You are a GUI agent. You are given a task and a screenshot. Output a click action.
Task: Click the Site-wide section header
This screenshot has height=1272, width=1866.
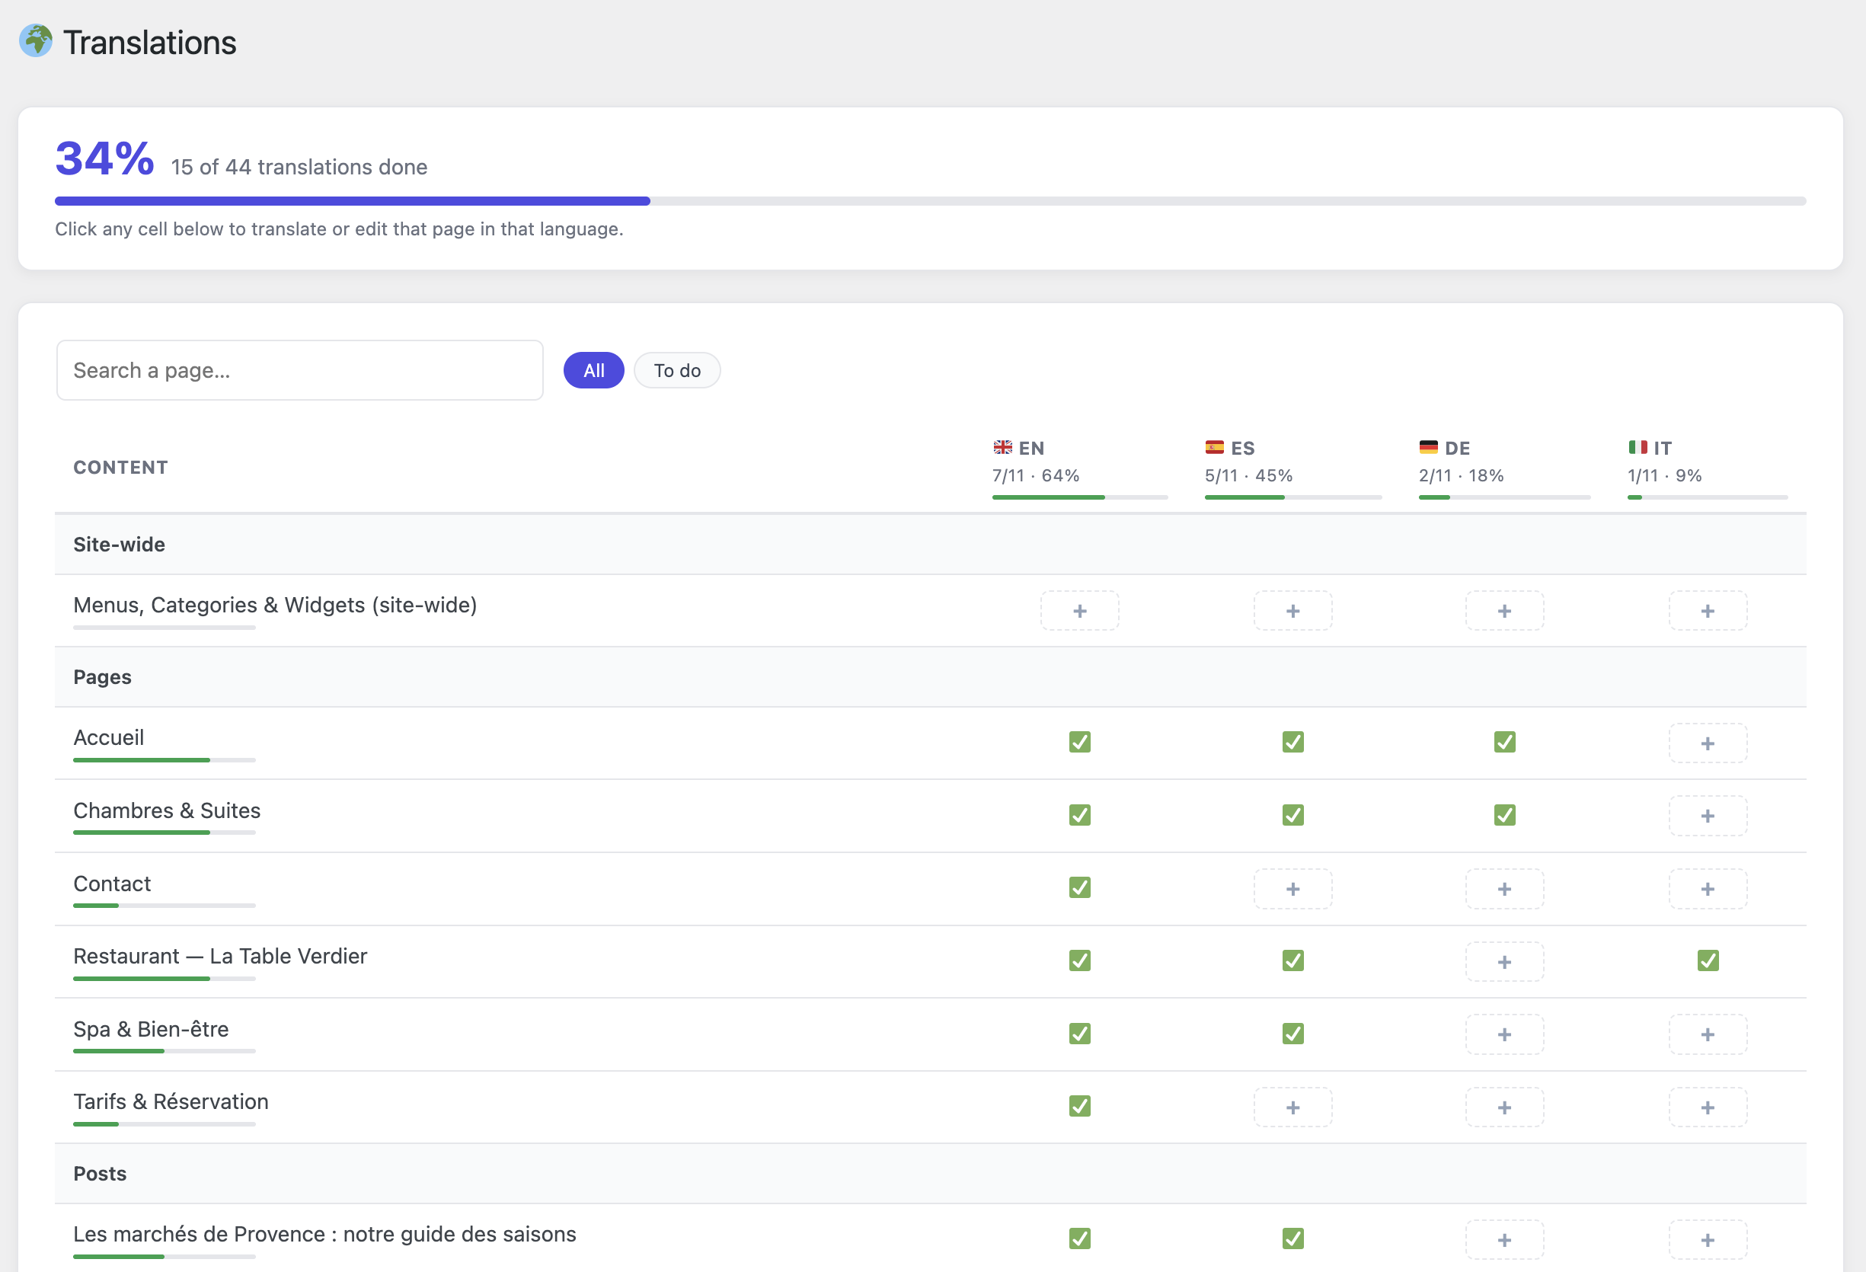point(930,545)
